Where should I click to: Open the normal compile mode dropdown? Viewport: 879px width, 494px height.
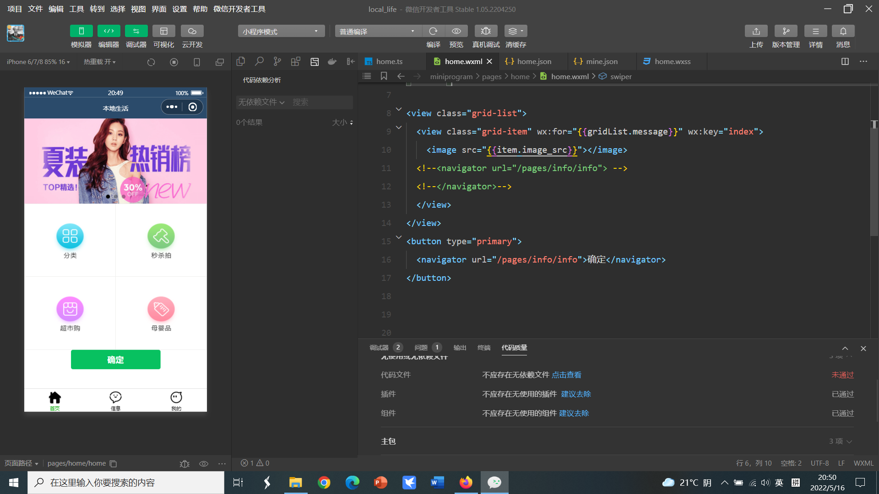coord(378,31)
